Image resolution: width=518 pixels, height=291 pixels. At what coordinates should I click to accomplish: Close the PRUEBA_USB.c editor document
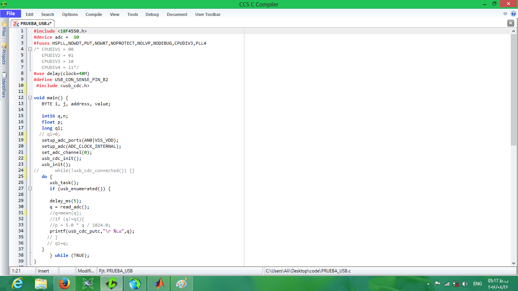[x=510, y=23]
